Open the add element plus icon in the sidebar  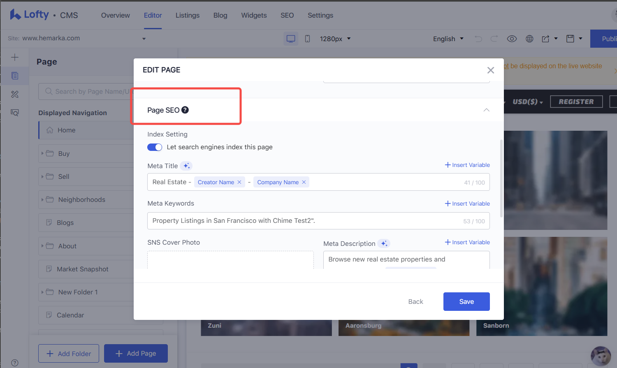coord(15,57)
